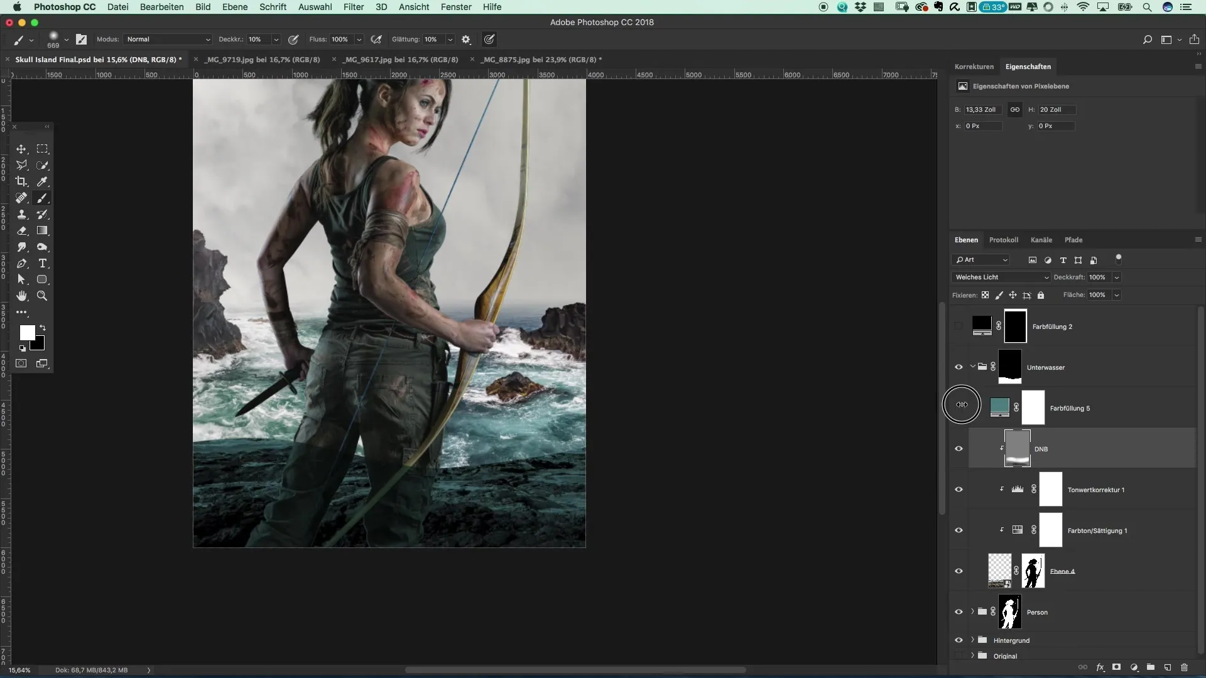Select the Eraser tool
Image resolution: width=1206 pixels, height=678 pixels.
tap(21, 230)
